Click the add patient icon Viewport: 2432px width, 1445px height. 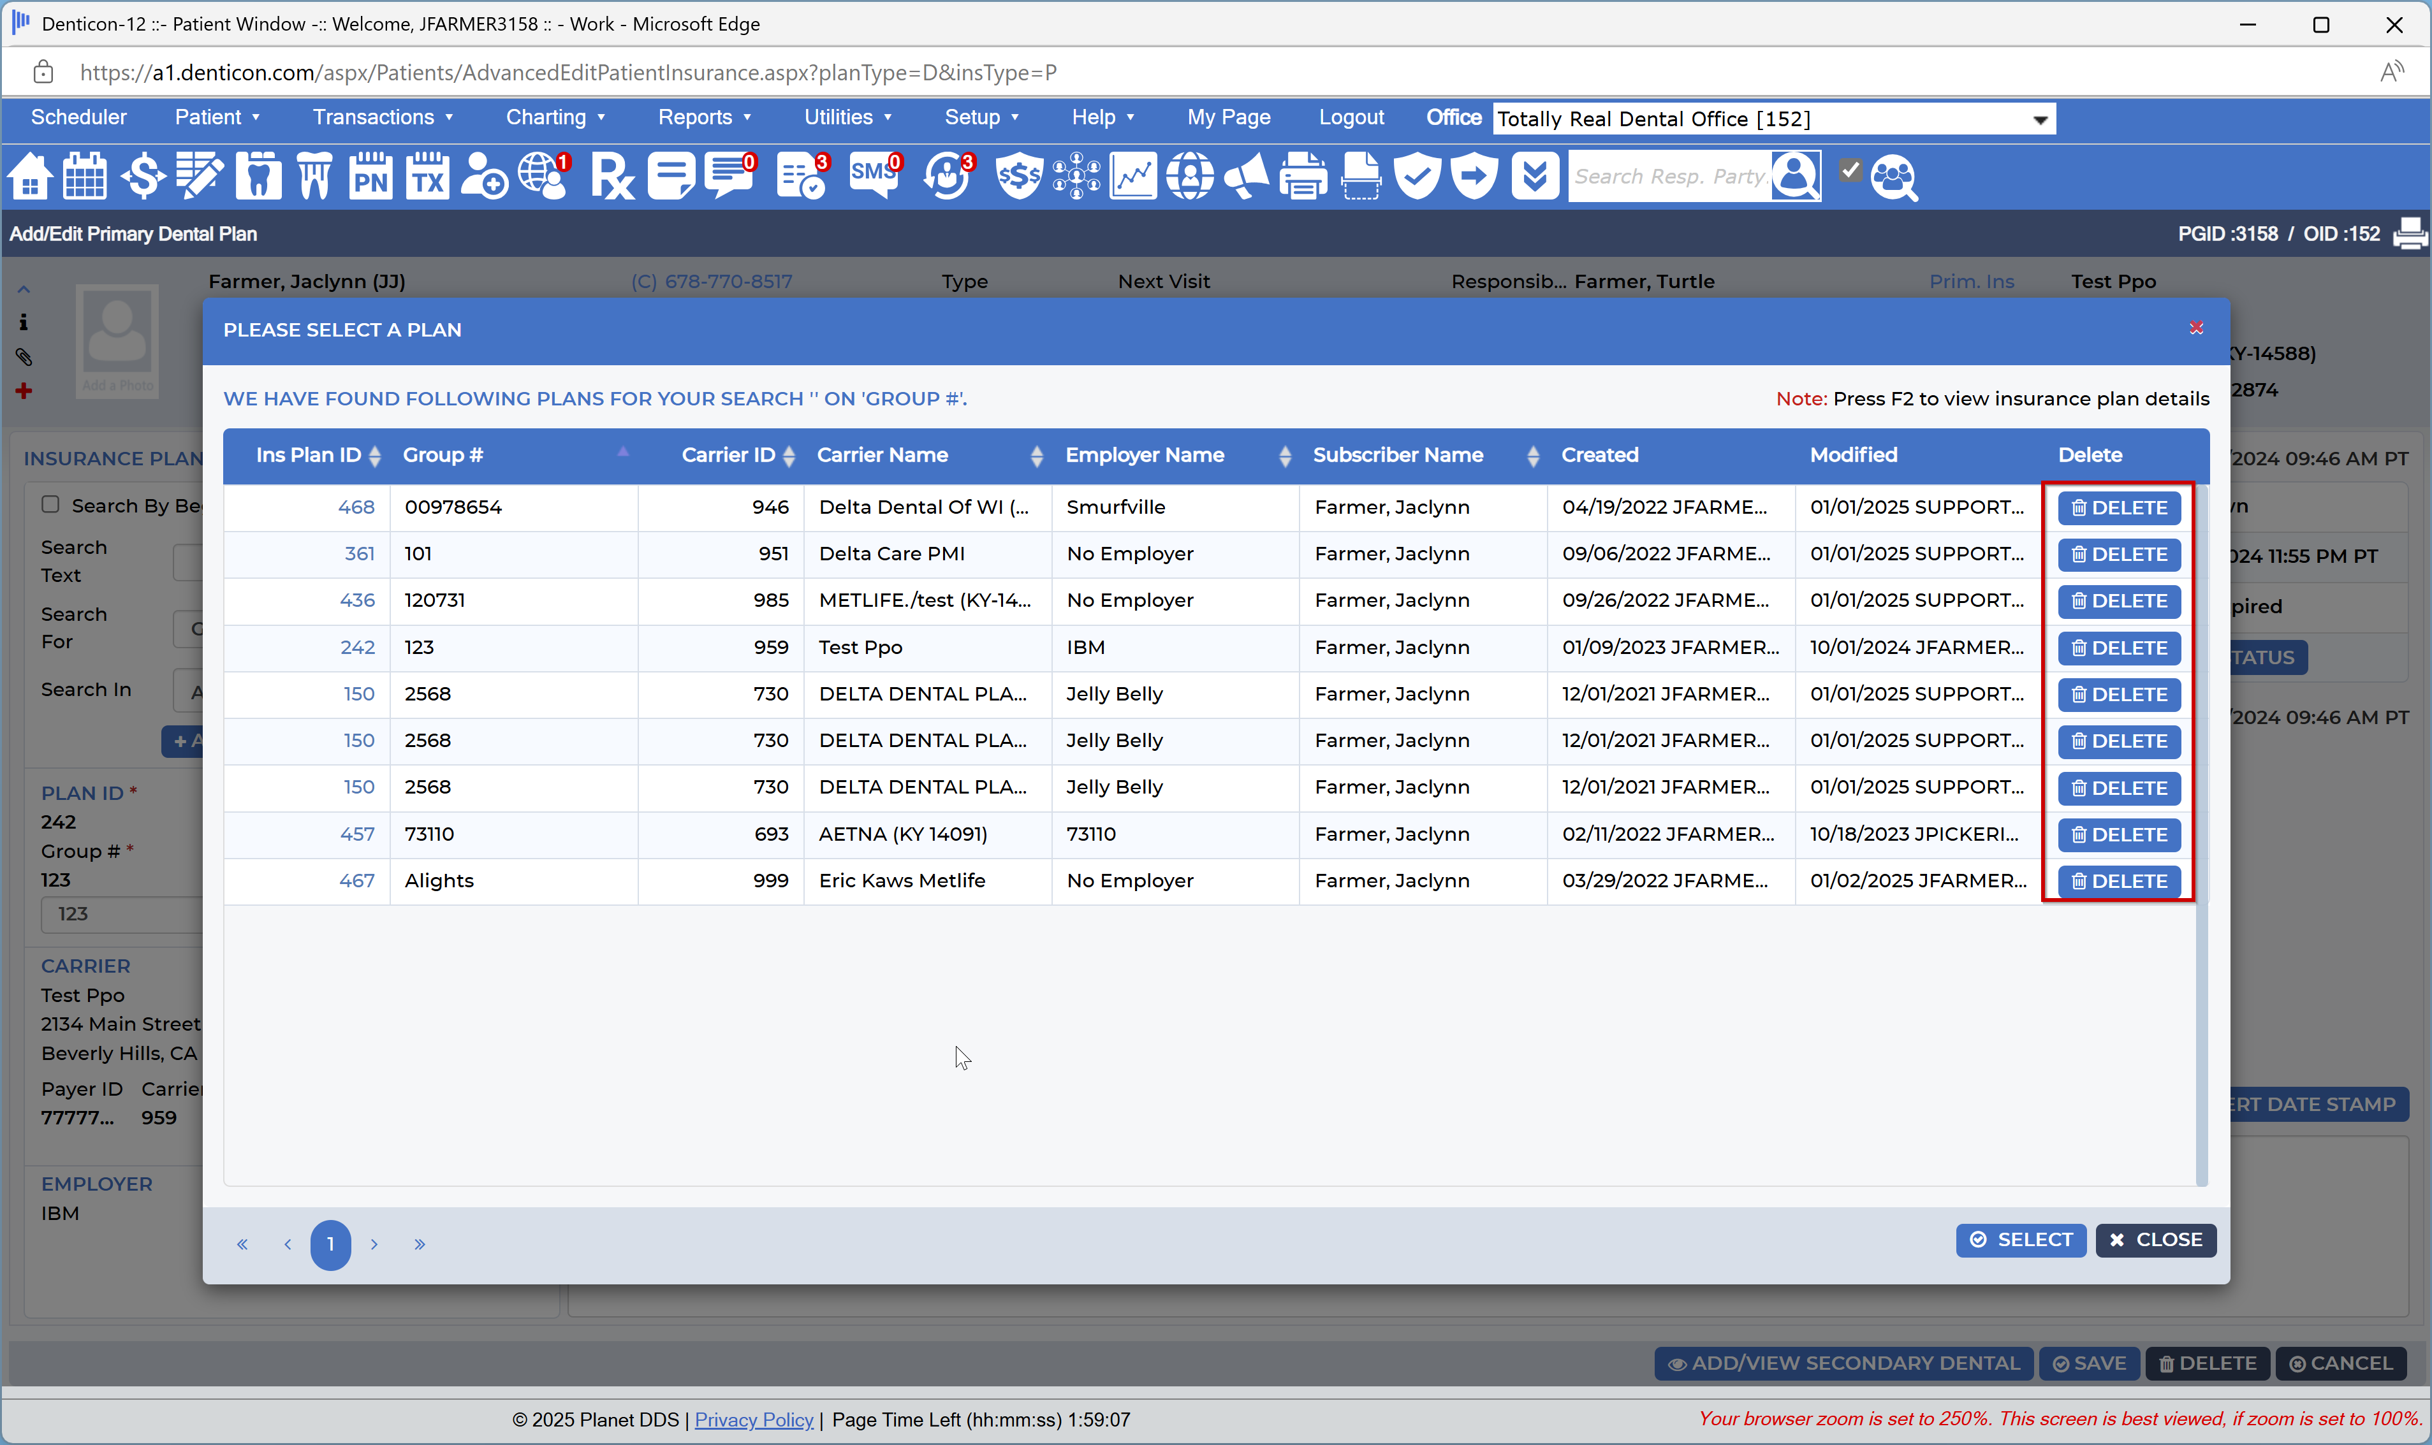click(484, 177)
